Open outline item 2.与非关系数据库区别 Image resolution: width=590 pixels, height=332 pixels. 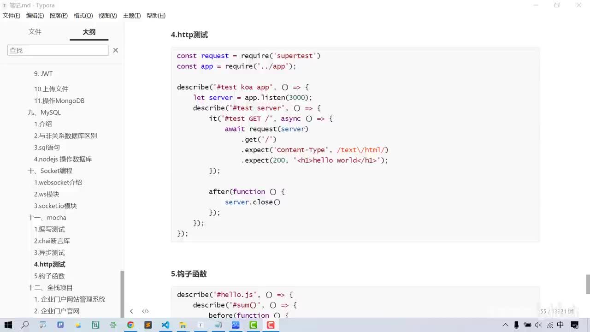[65, 136]
